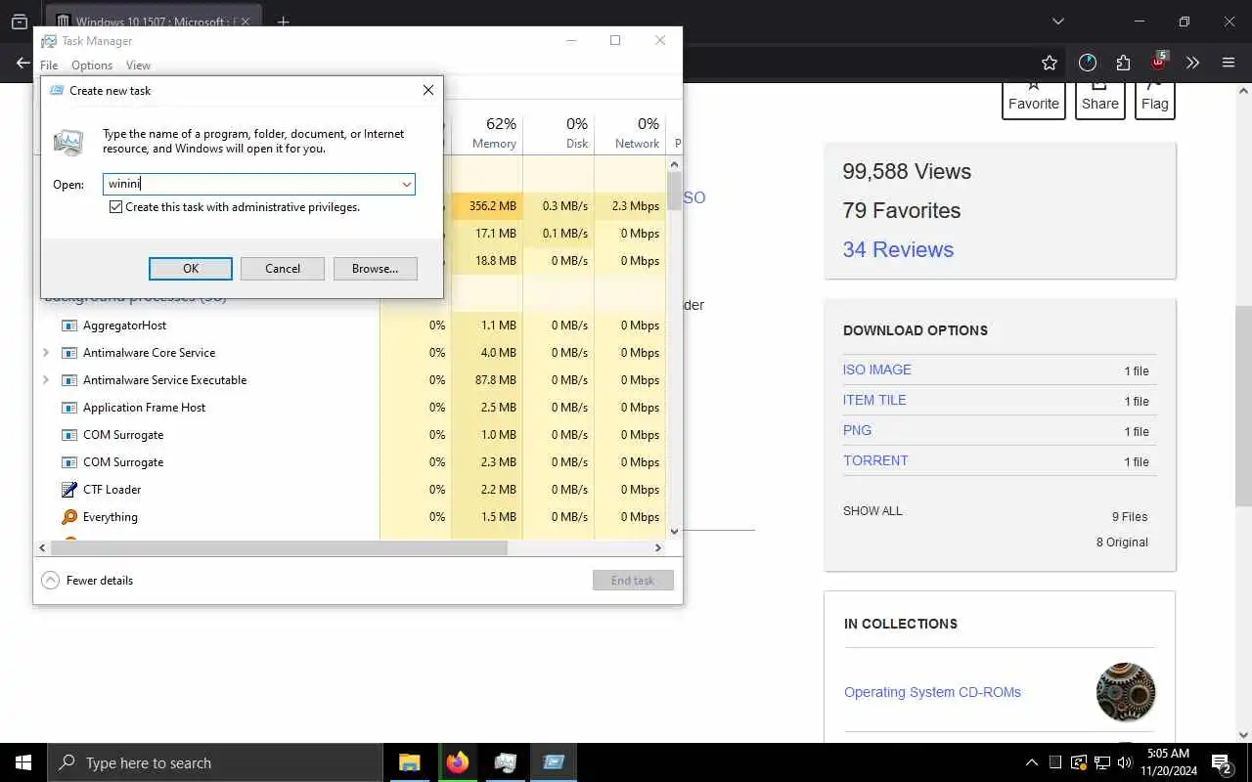Sort processes by Network column

(x=630, y=133)
